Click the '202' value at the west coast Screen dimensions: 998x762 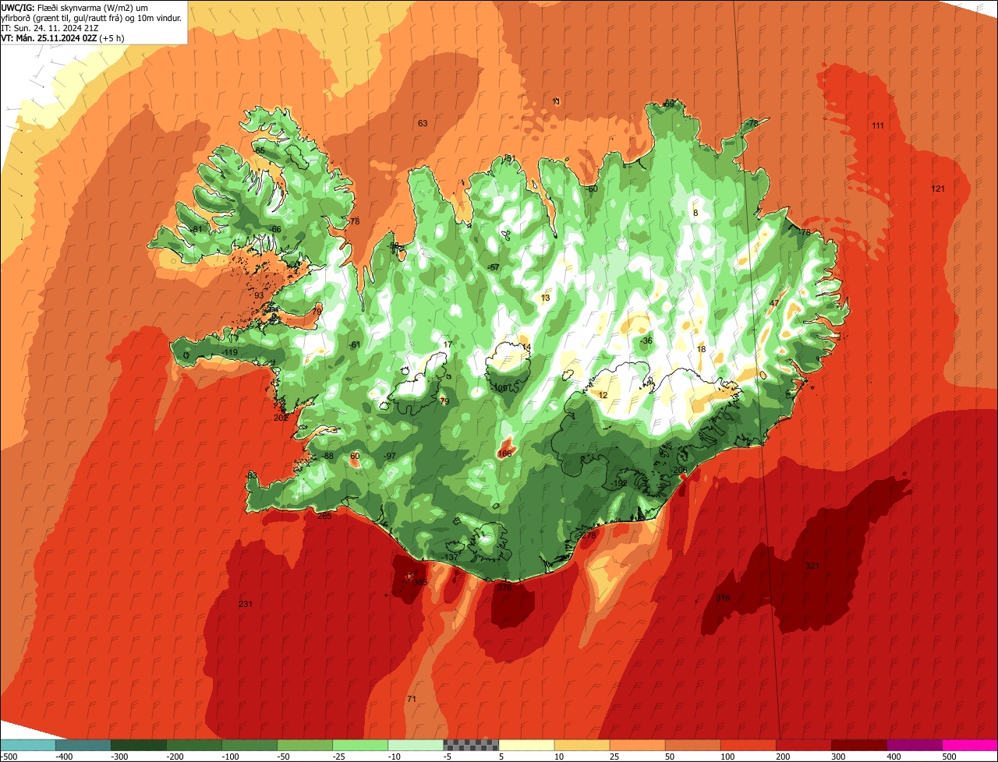pyautogui.click(x=281, y=418)
